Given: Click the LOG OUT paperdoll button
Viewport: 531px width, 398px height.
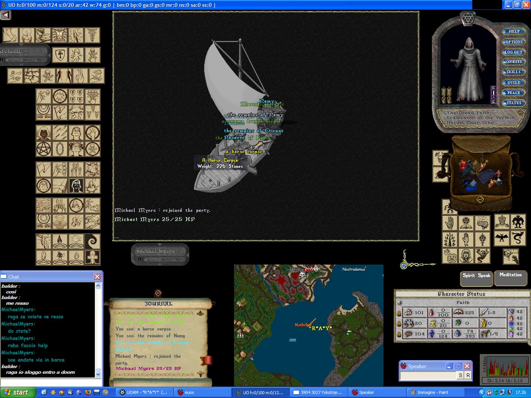Looking at the screenshot, I should [514, 52].
